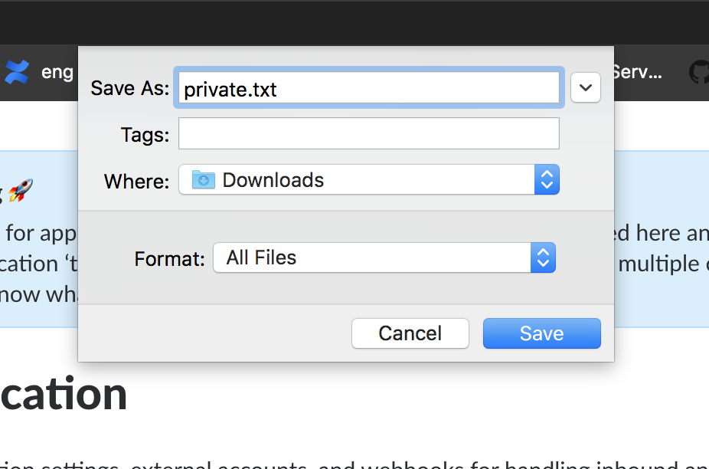
Task: Click into the Tags field
Action: pyautogui.click(x=368, y=133)
